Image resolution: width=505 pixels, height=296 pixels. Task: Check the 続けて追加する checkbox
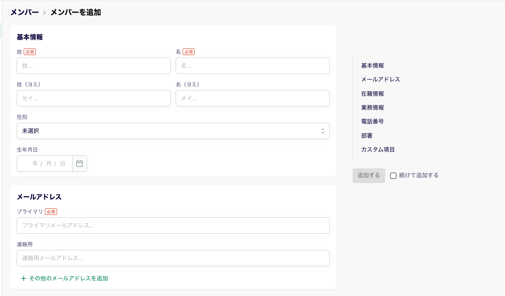point(393,176)
